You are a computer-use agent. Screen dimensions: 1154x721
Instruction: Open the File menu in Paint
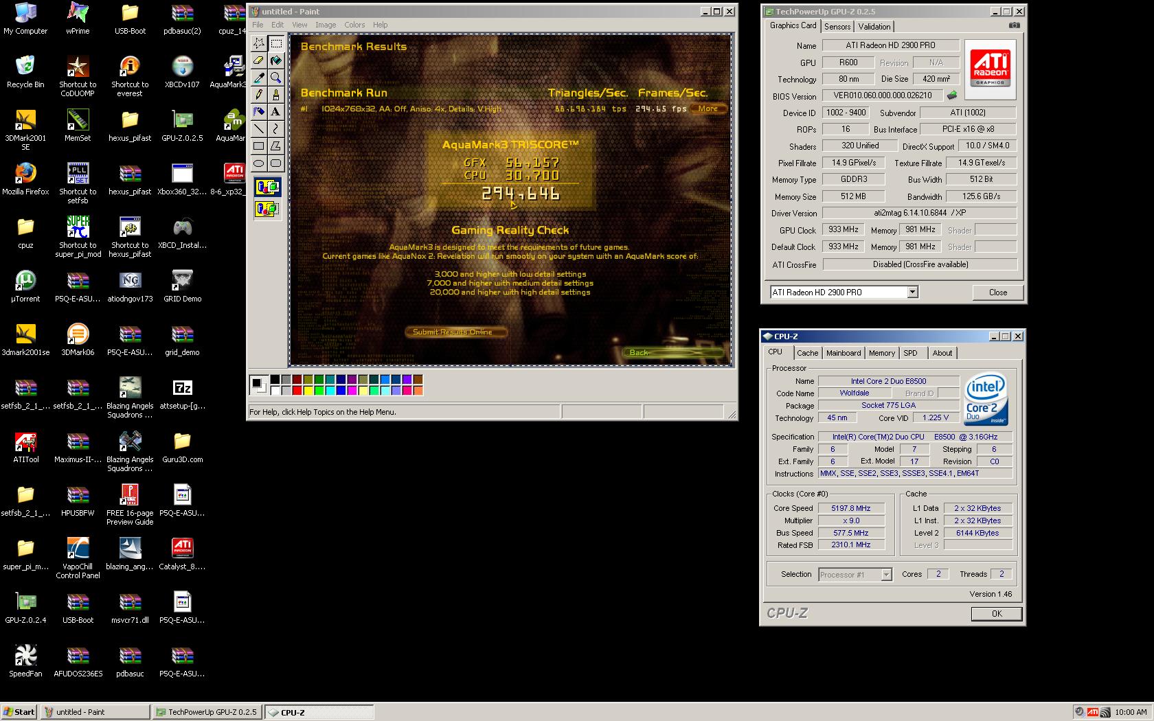[258, 25]
